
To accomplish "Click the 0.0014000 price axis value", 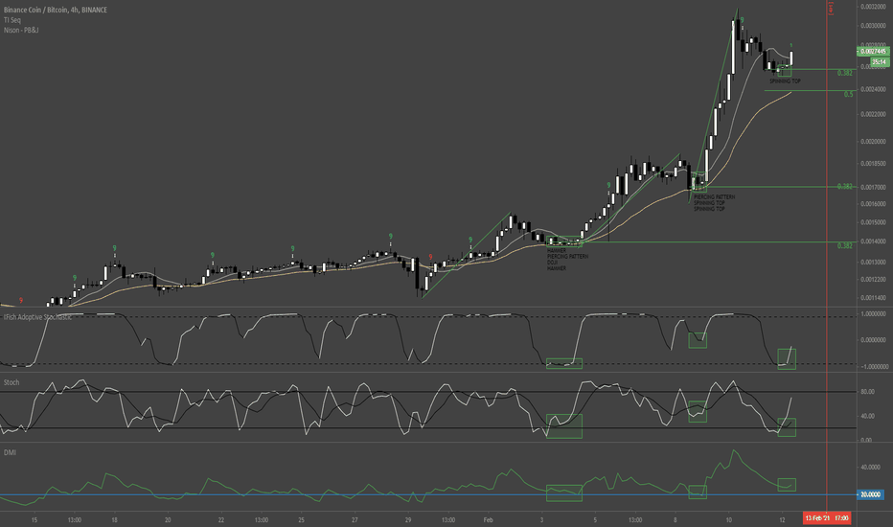I will click(x=873, y=241).
